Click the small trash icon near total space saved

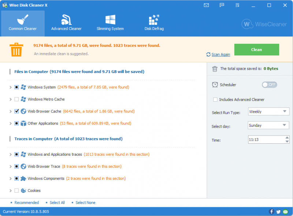(215, 69)
